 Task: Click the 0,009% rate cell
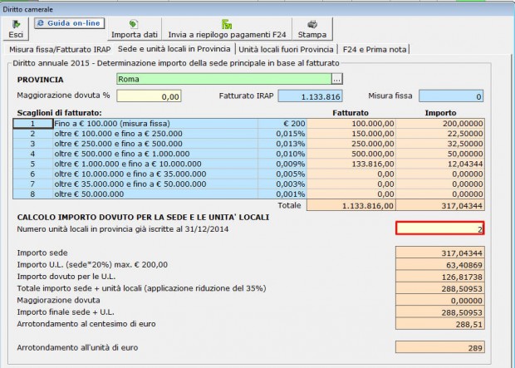282,164
